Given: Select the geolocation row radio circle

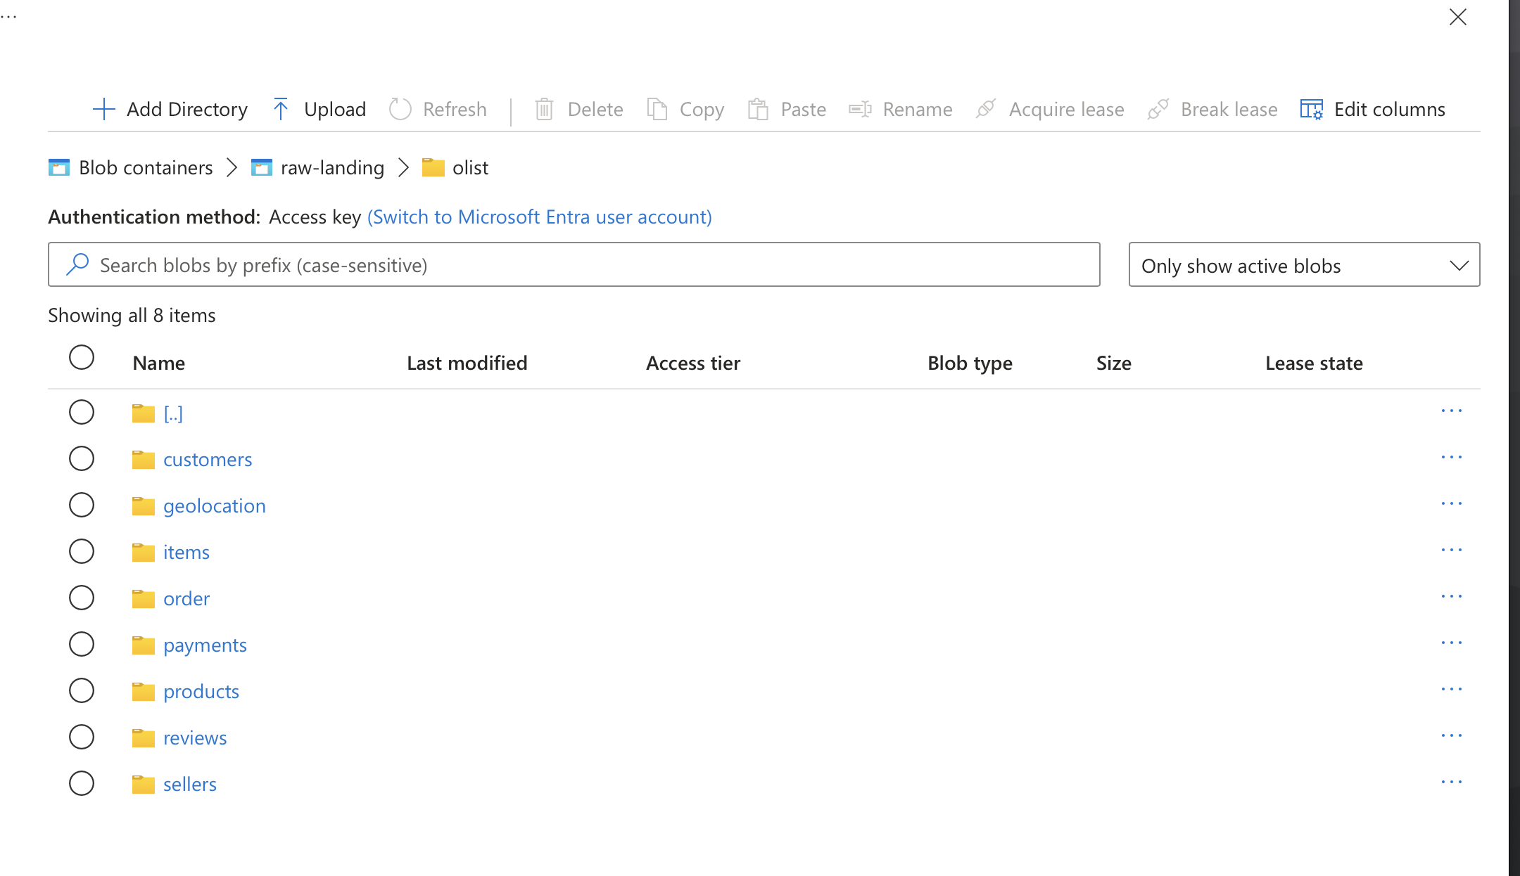Looking at the screenshot, I should click(x=82, y=505).
